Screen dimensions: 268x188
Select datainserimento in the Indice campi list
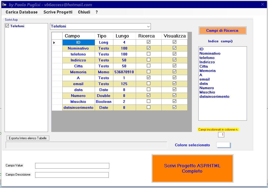point(215,97)
